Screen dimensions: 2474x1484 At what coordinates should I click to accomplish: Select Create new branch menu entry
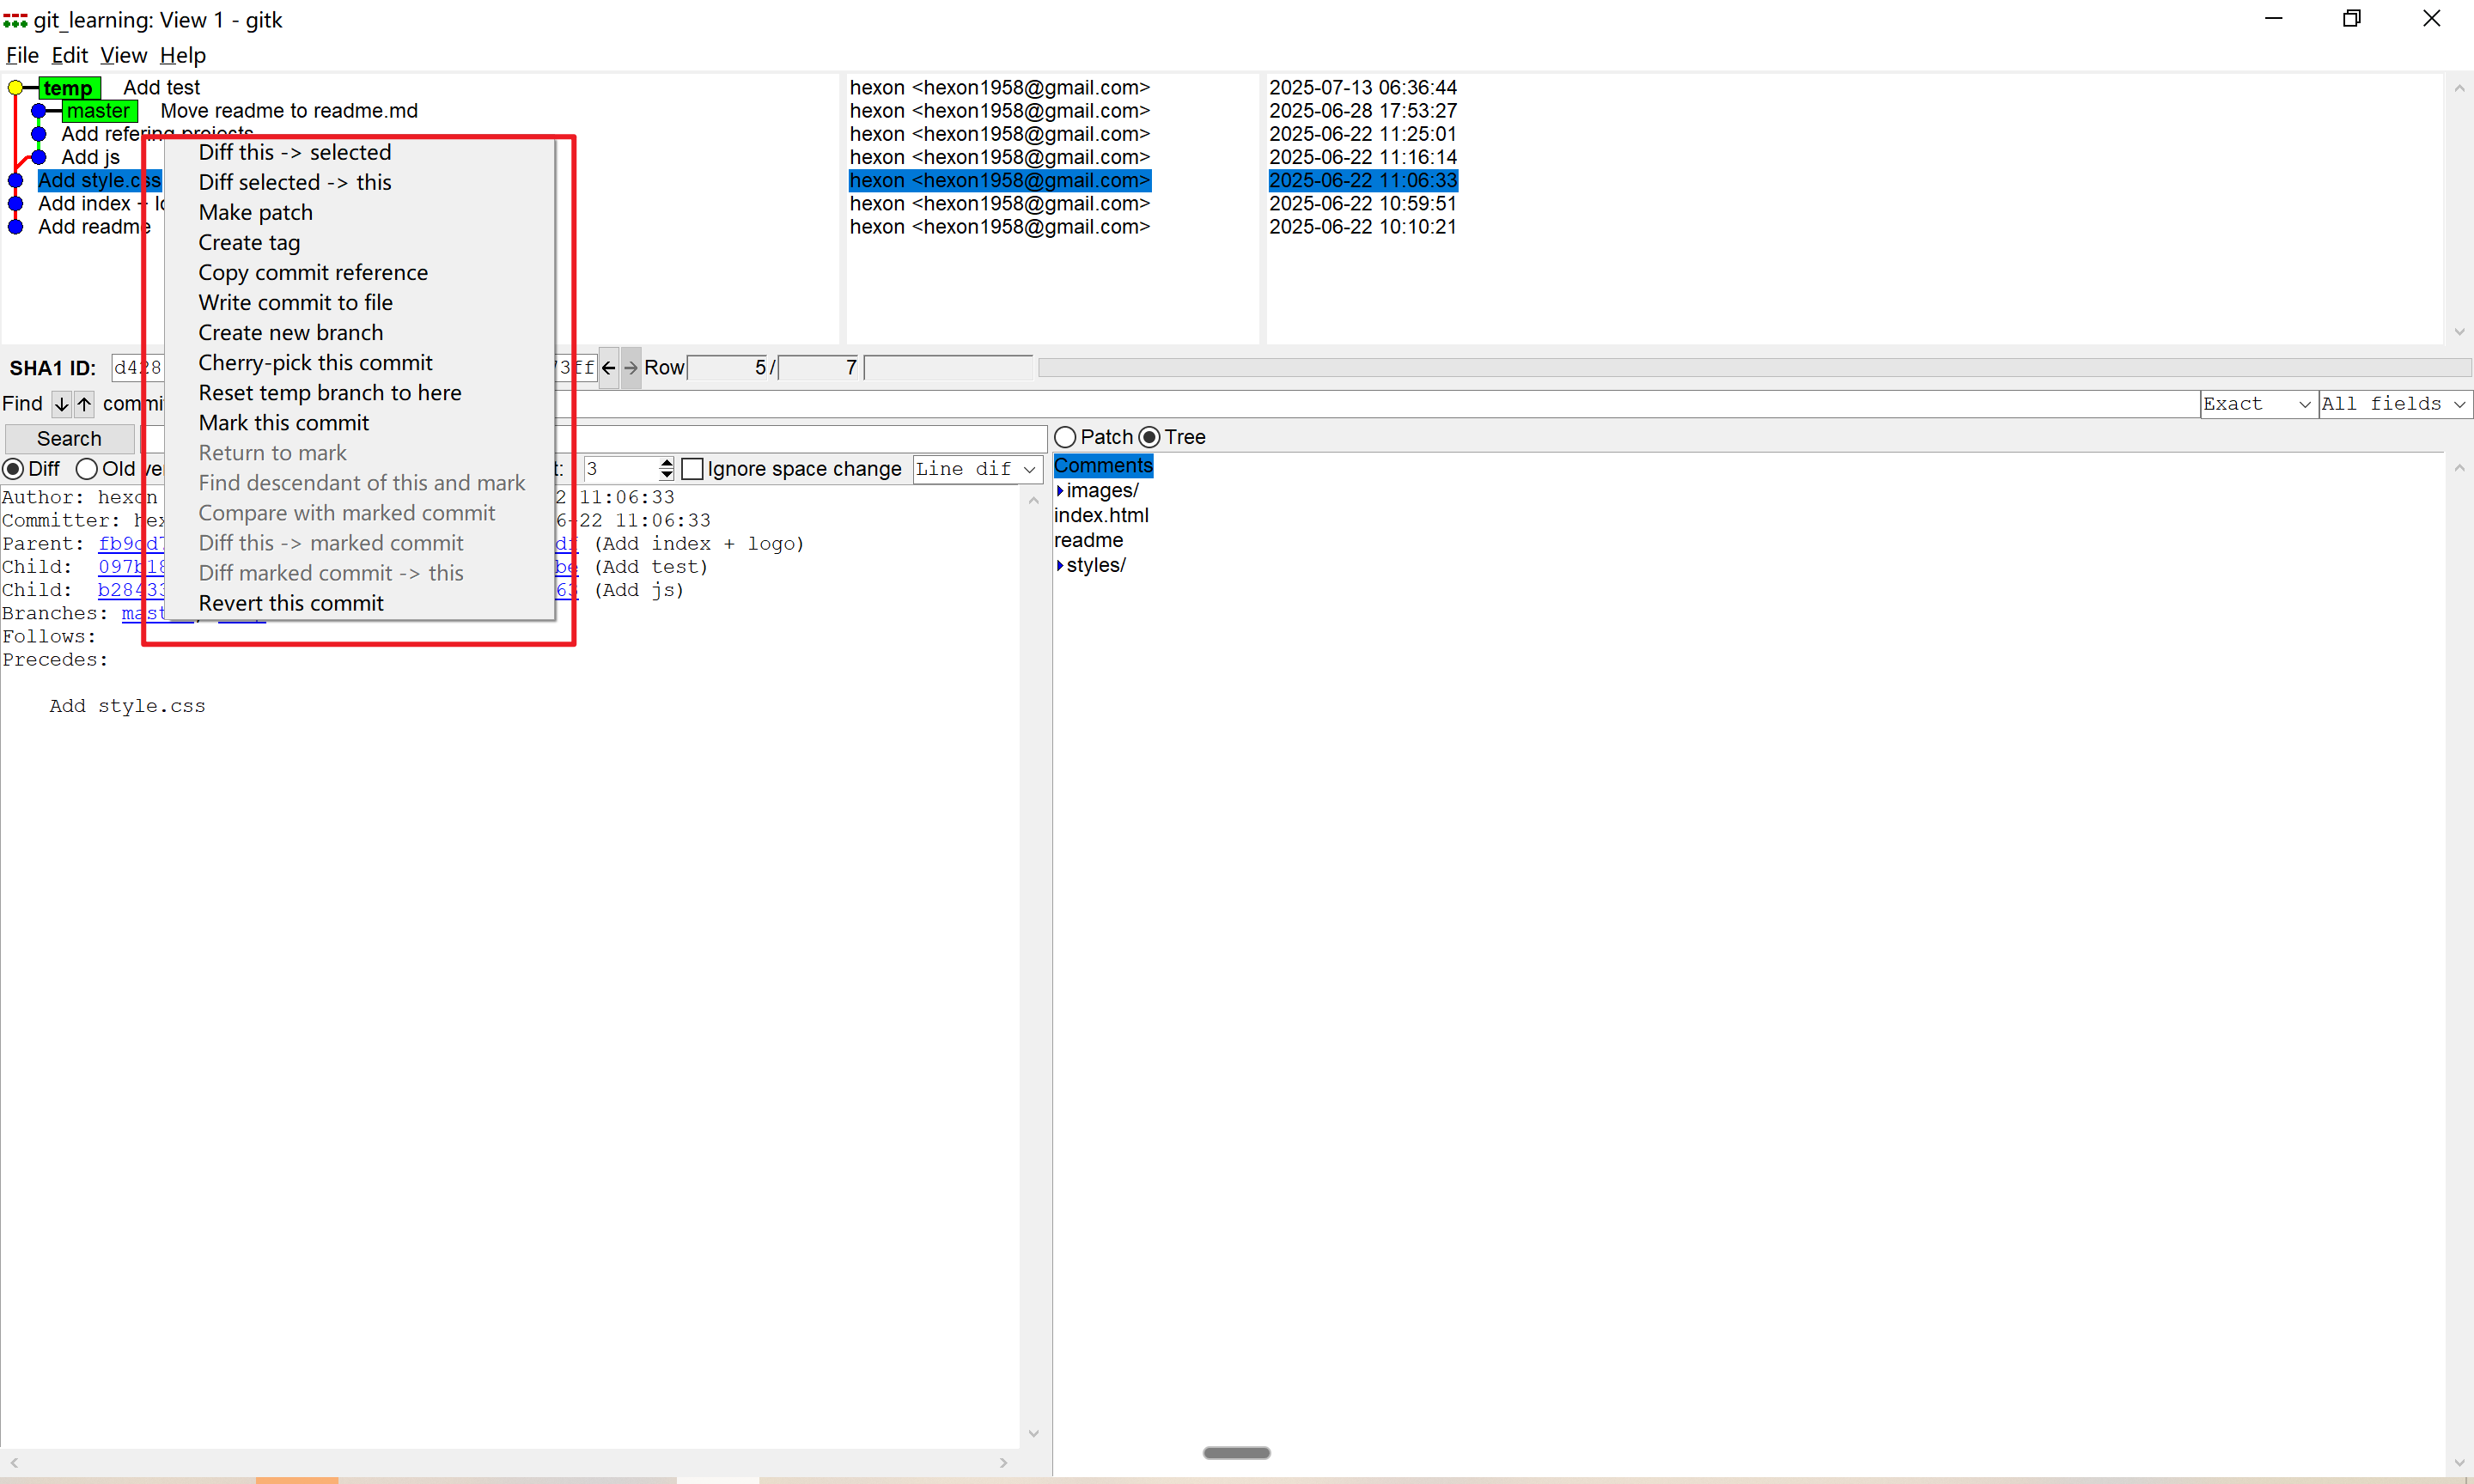pos(290,333)
